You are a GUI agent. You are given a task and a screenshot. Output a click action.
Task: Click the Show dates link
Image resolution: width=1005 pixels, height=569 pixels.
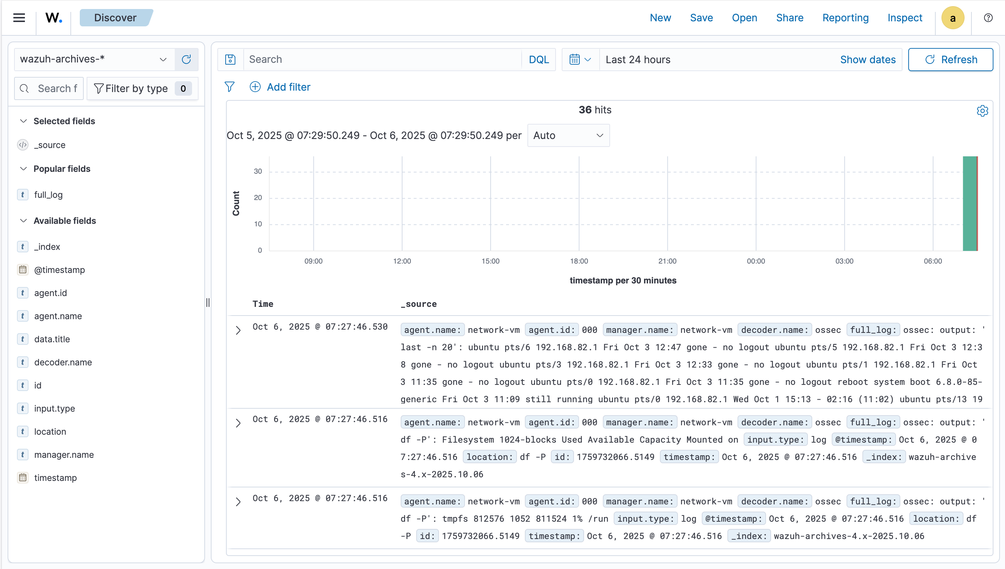868,60
